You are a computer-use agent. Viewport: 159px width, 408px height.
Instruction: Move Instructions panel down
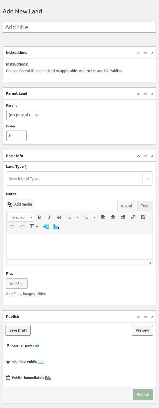coord(145,53)
